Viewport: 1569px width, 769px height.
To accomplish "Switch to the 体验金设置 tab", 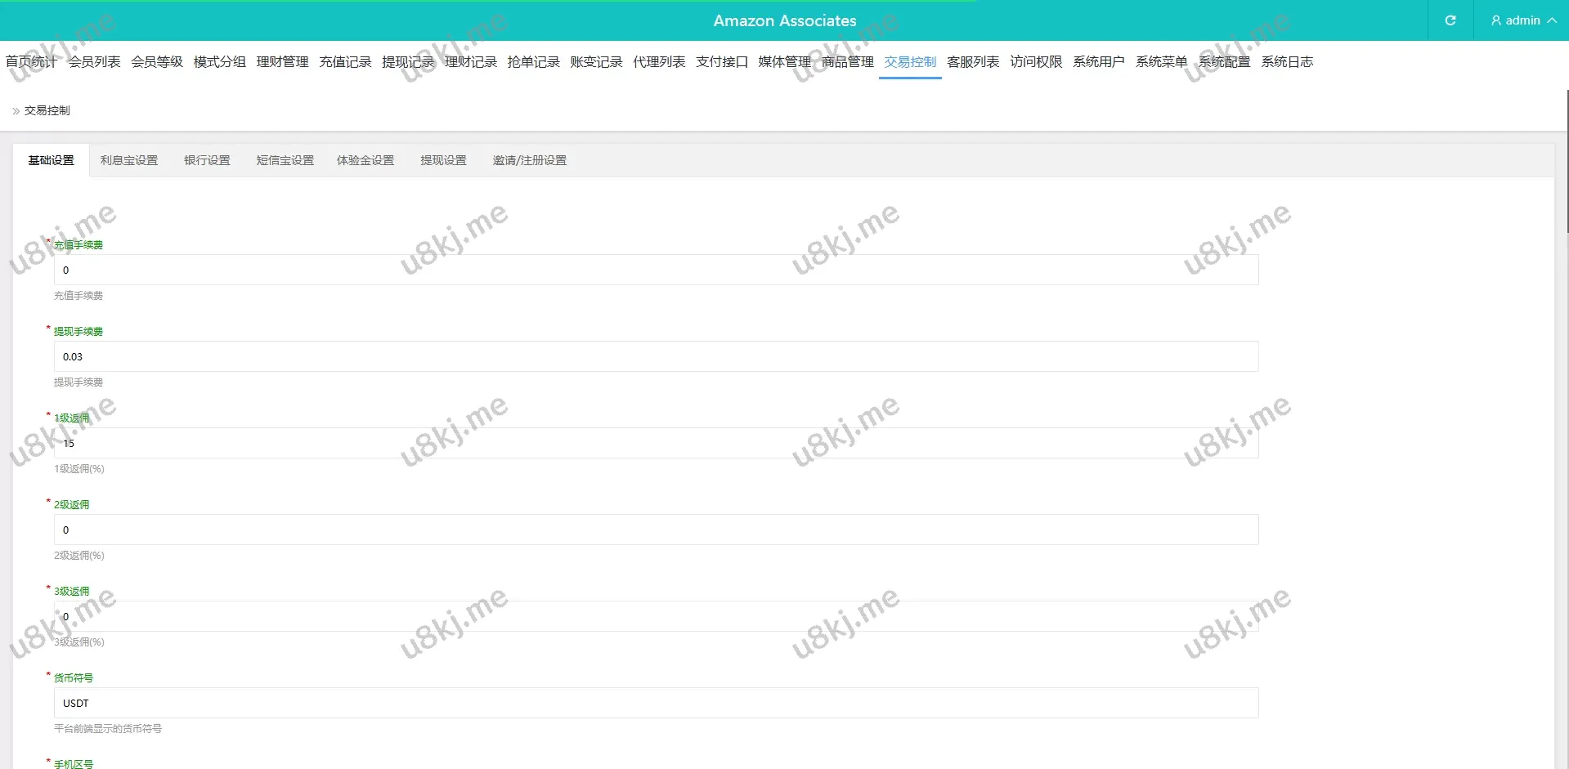I will tap(365, 161).
